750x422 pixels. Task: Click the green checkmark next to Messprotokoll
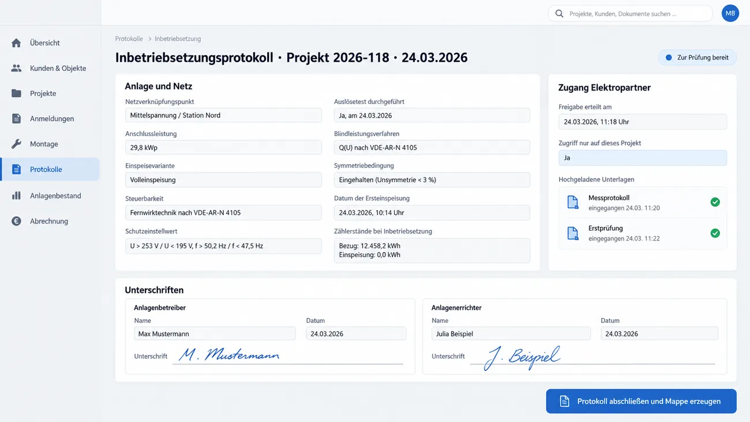[x=715, y=202]
